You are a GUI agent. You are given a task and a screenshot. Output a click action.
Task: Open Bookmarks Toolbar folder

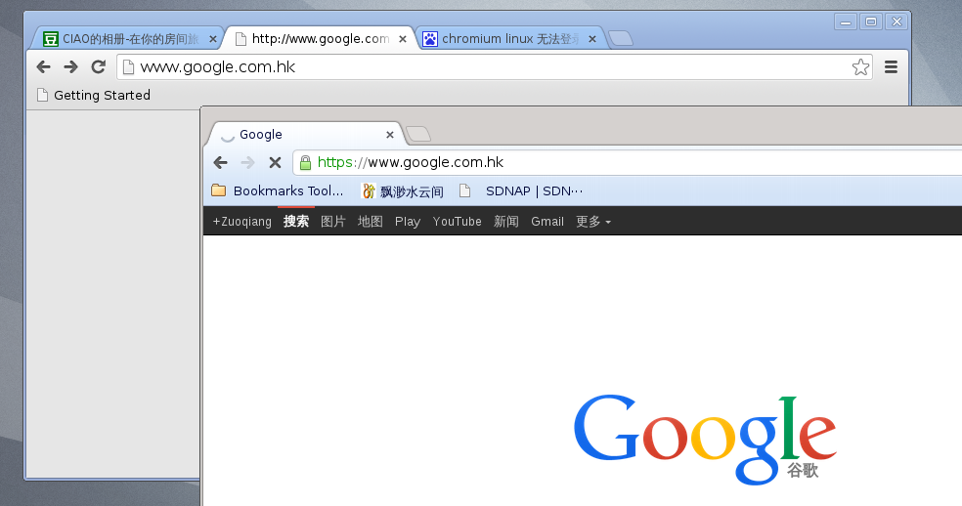coord(277,190)
